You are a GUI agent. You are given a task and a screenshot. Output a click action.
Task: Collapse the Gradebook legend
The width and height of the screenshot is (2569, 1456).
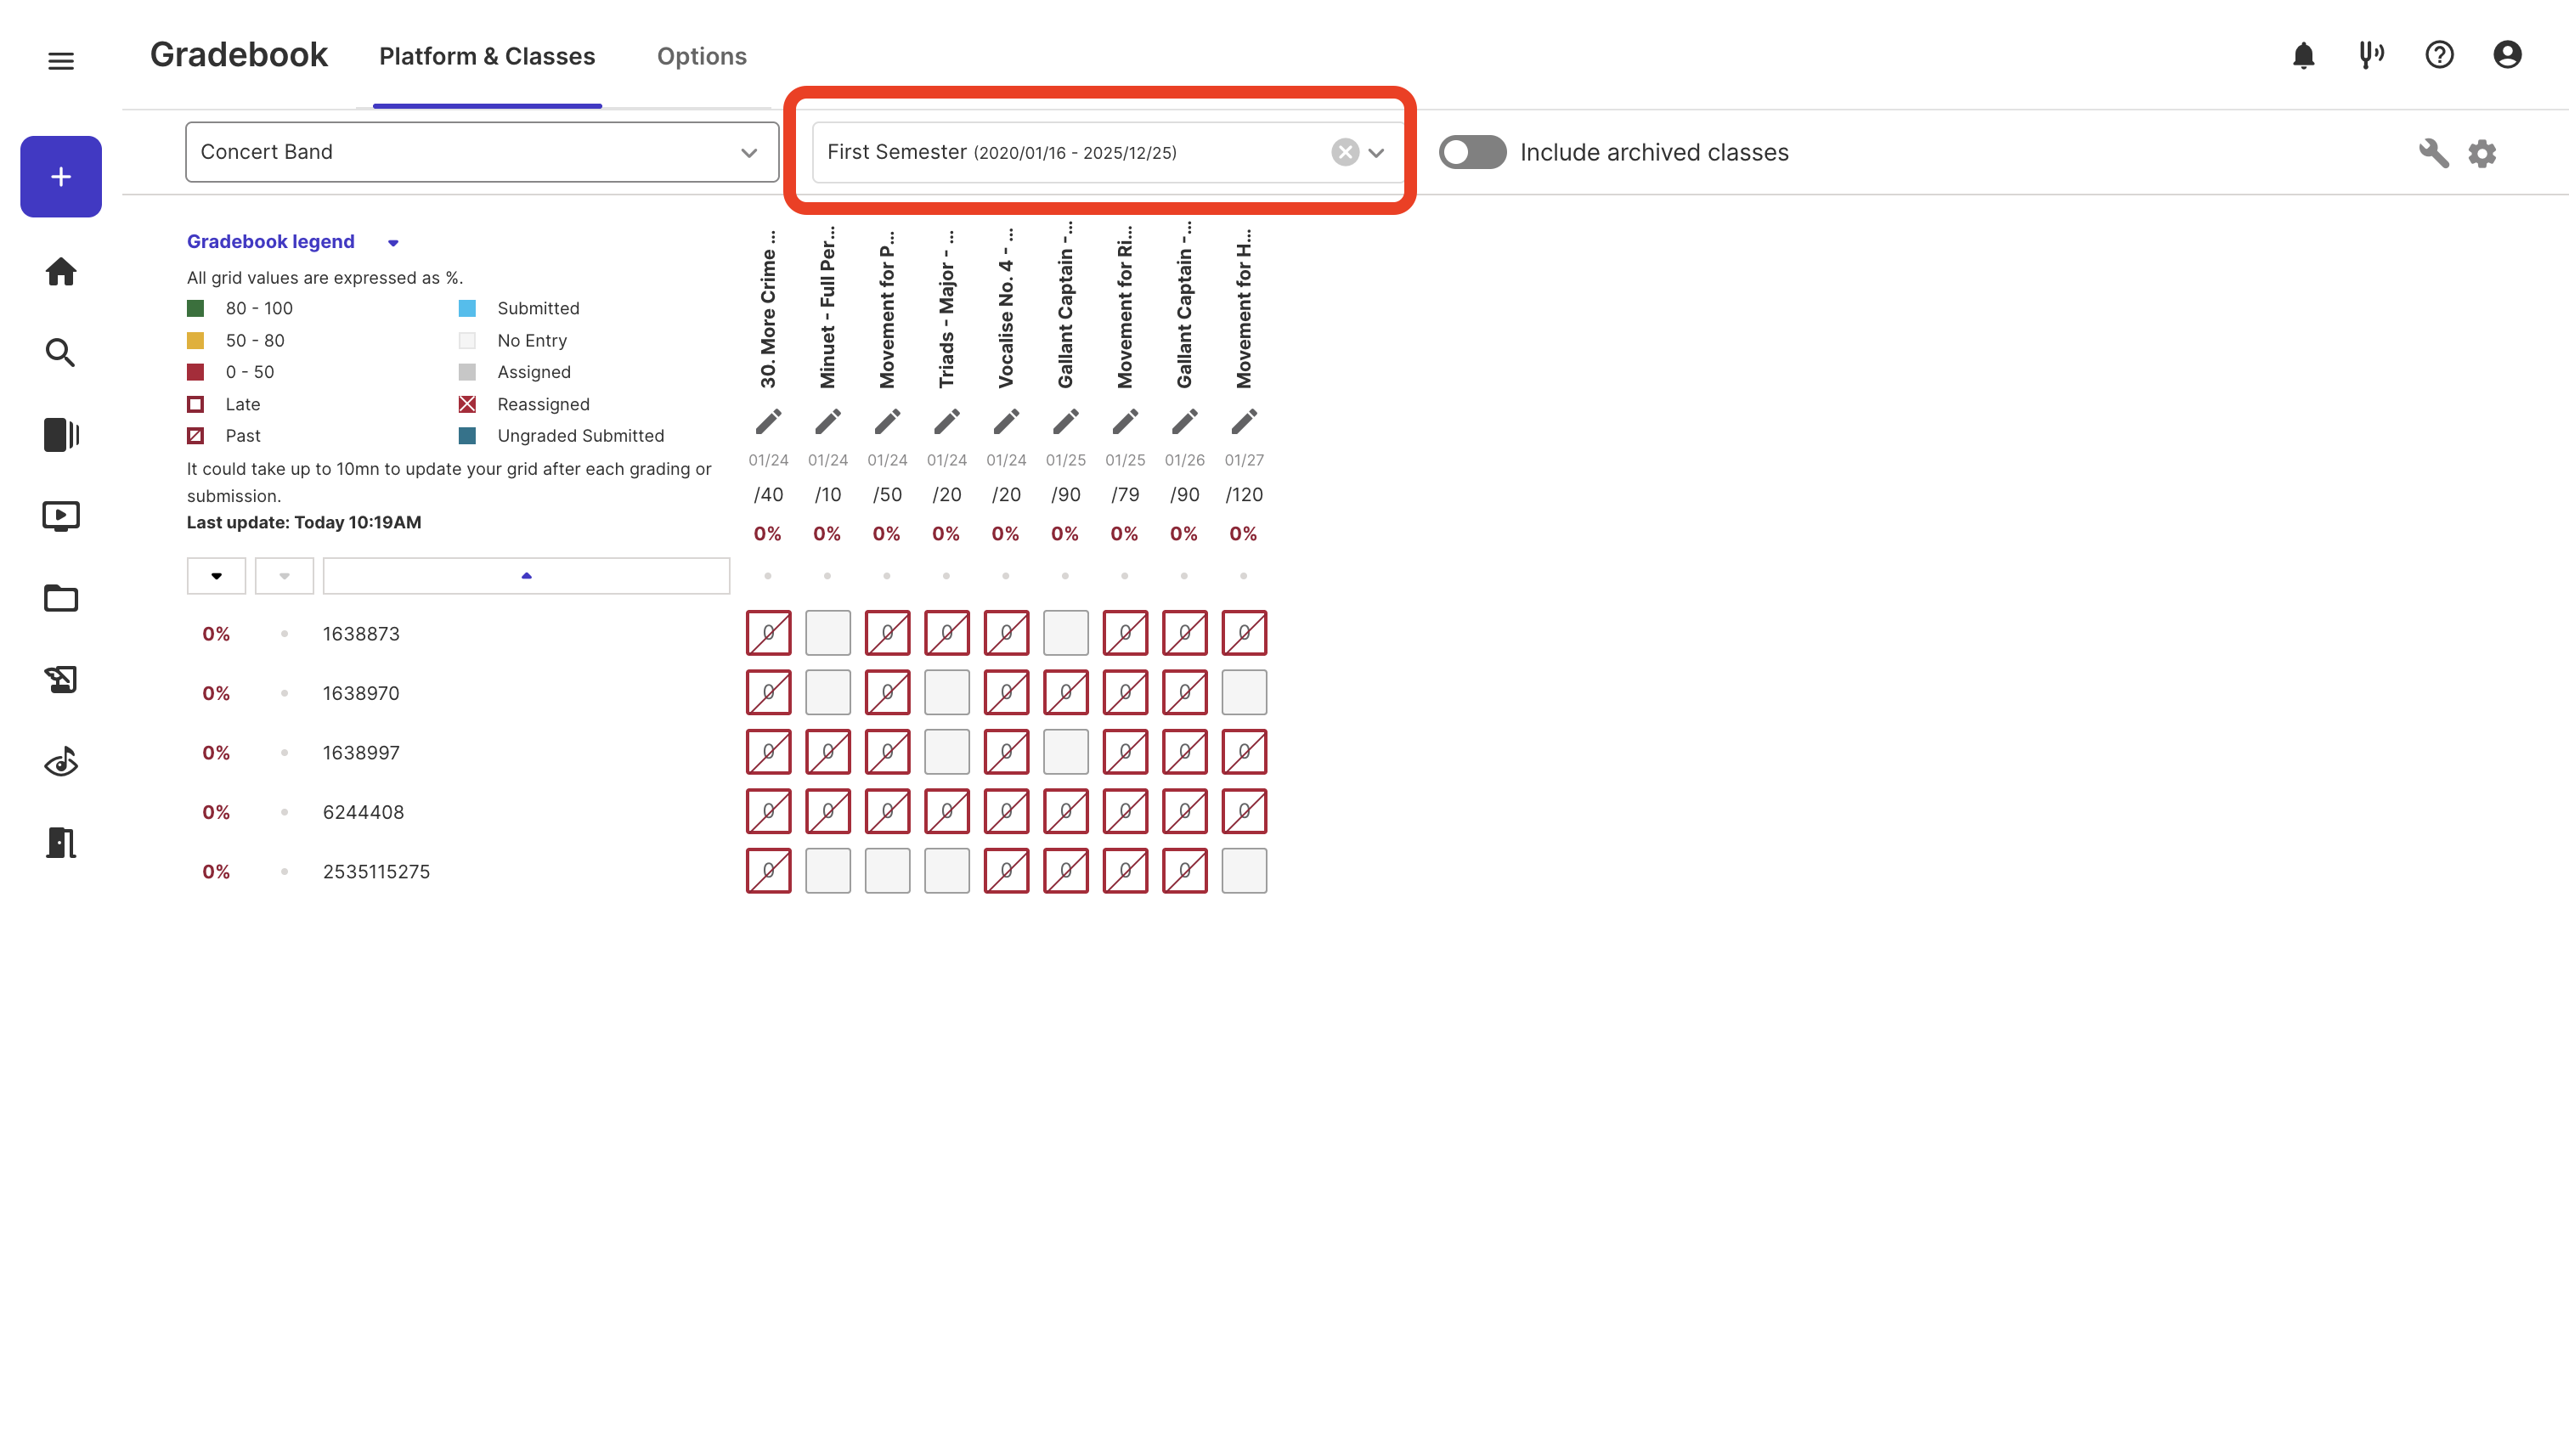pyautogui.click(x=393, y=241)
